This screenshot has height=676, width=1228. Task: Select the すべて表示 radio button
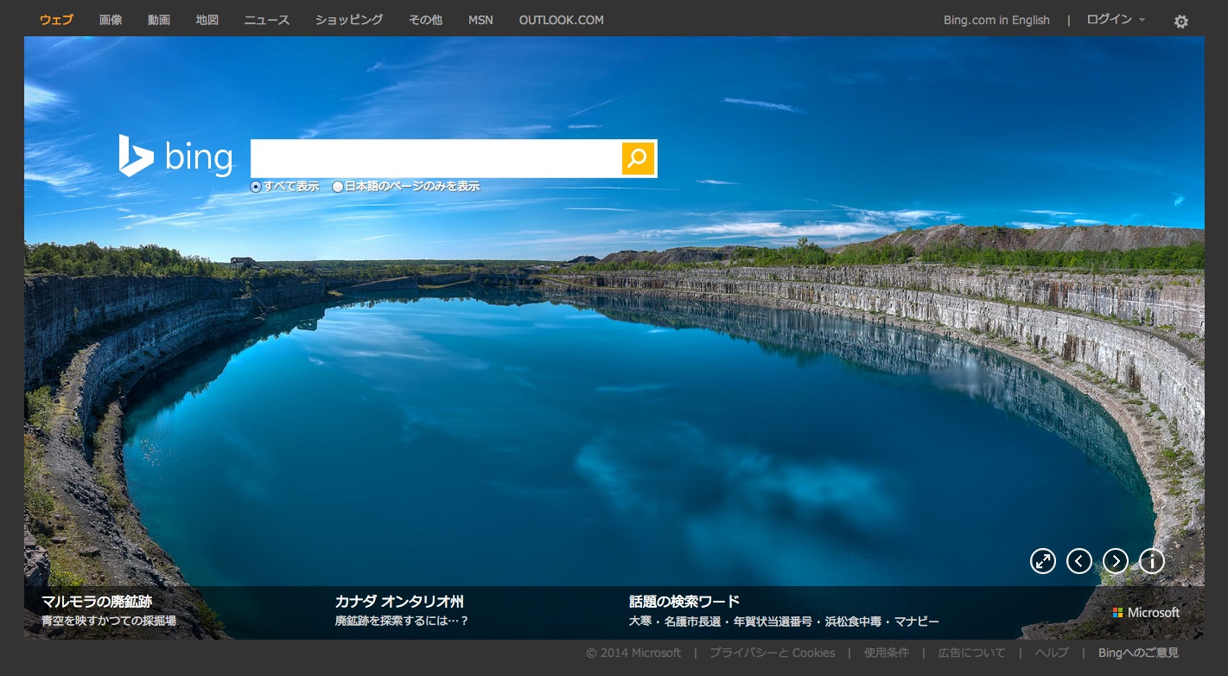pos(256,187)
